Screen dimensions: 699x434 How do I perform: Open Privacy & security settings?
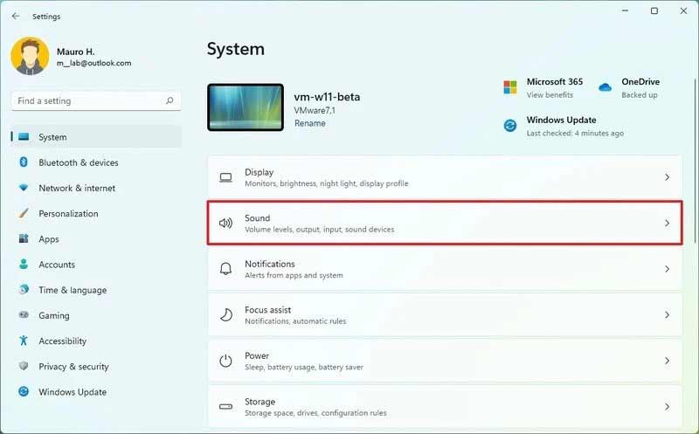tap(96, 366)
